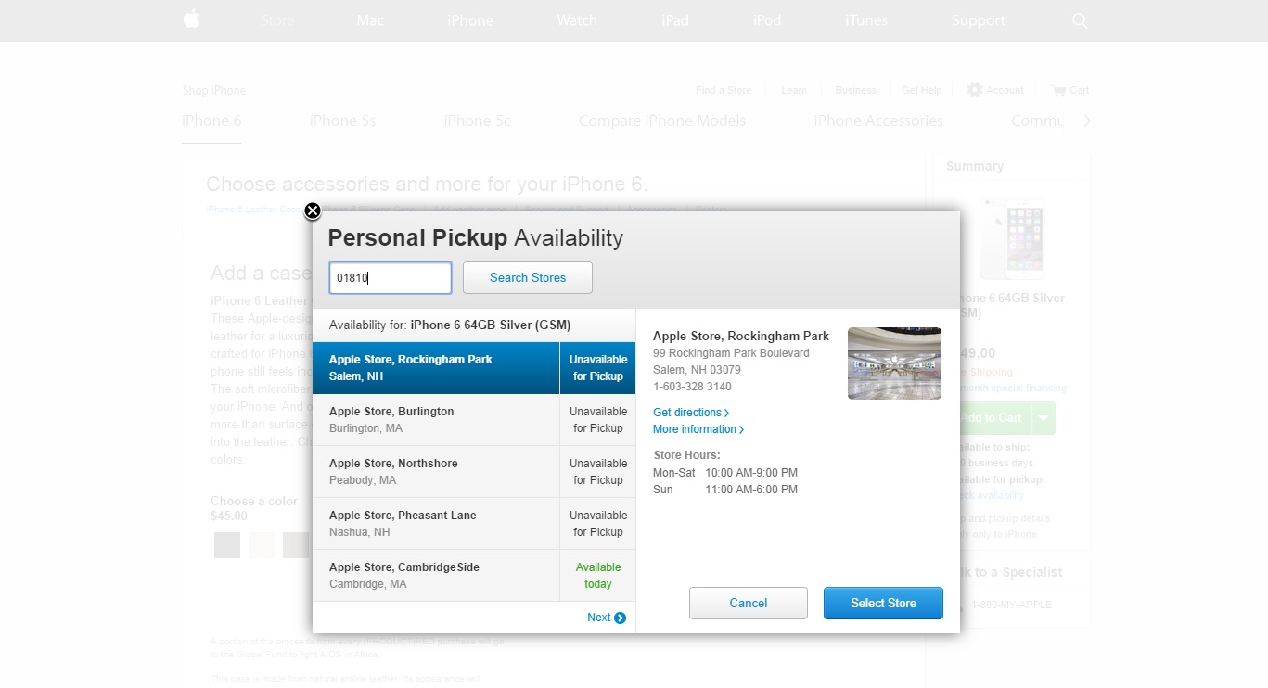Screen dimensions: 1268x688
Task: Open More information link
Action: coord(698,429)
